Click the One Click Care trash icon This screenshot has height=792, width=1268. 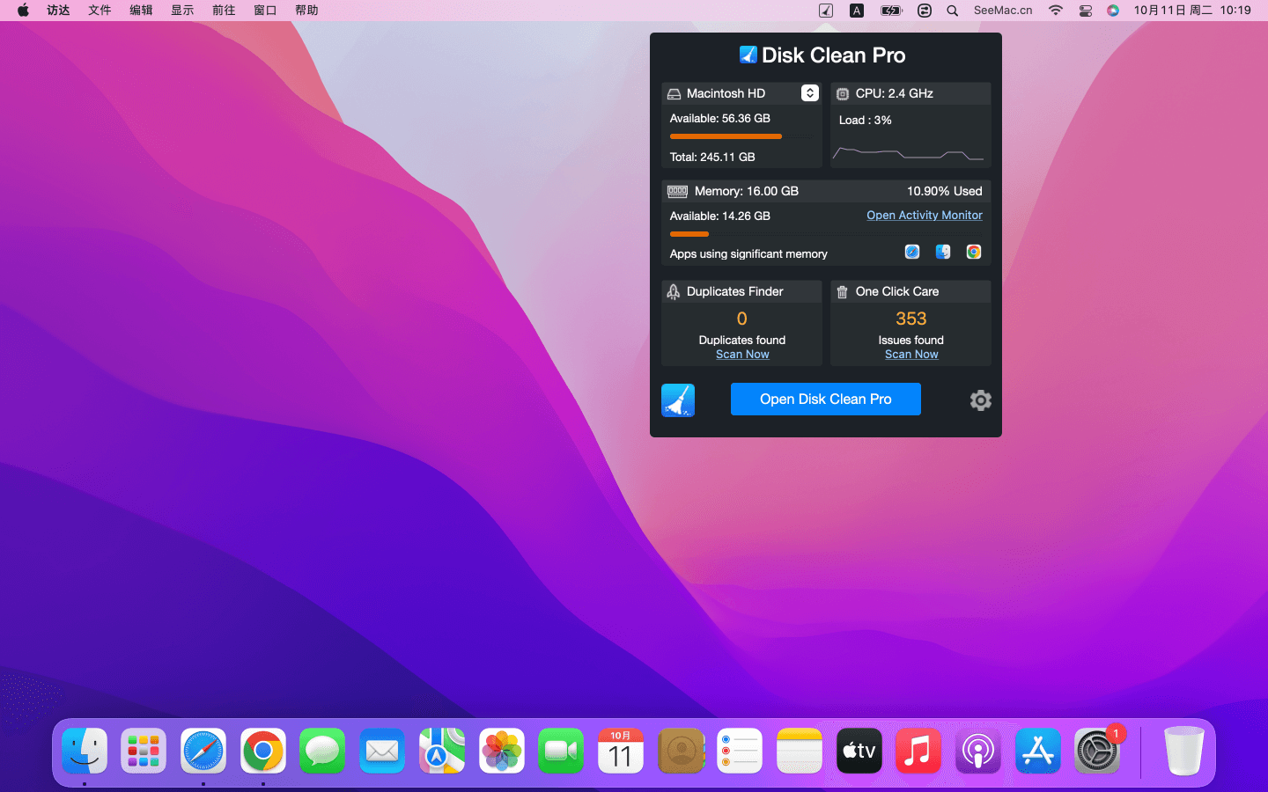click(842, 292)
